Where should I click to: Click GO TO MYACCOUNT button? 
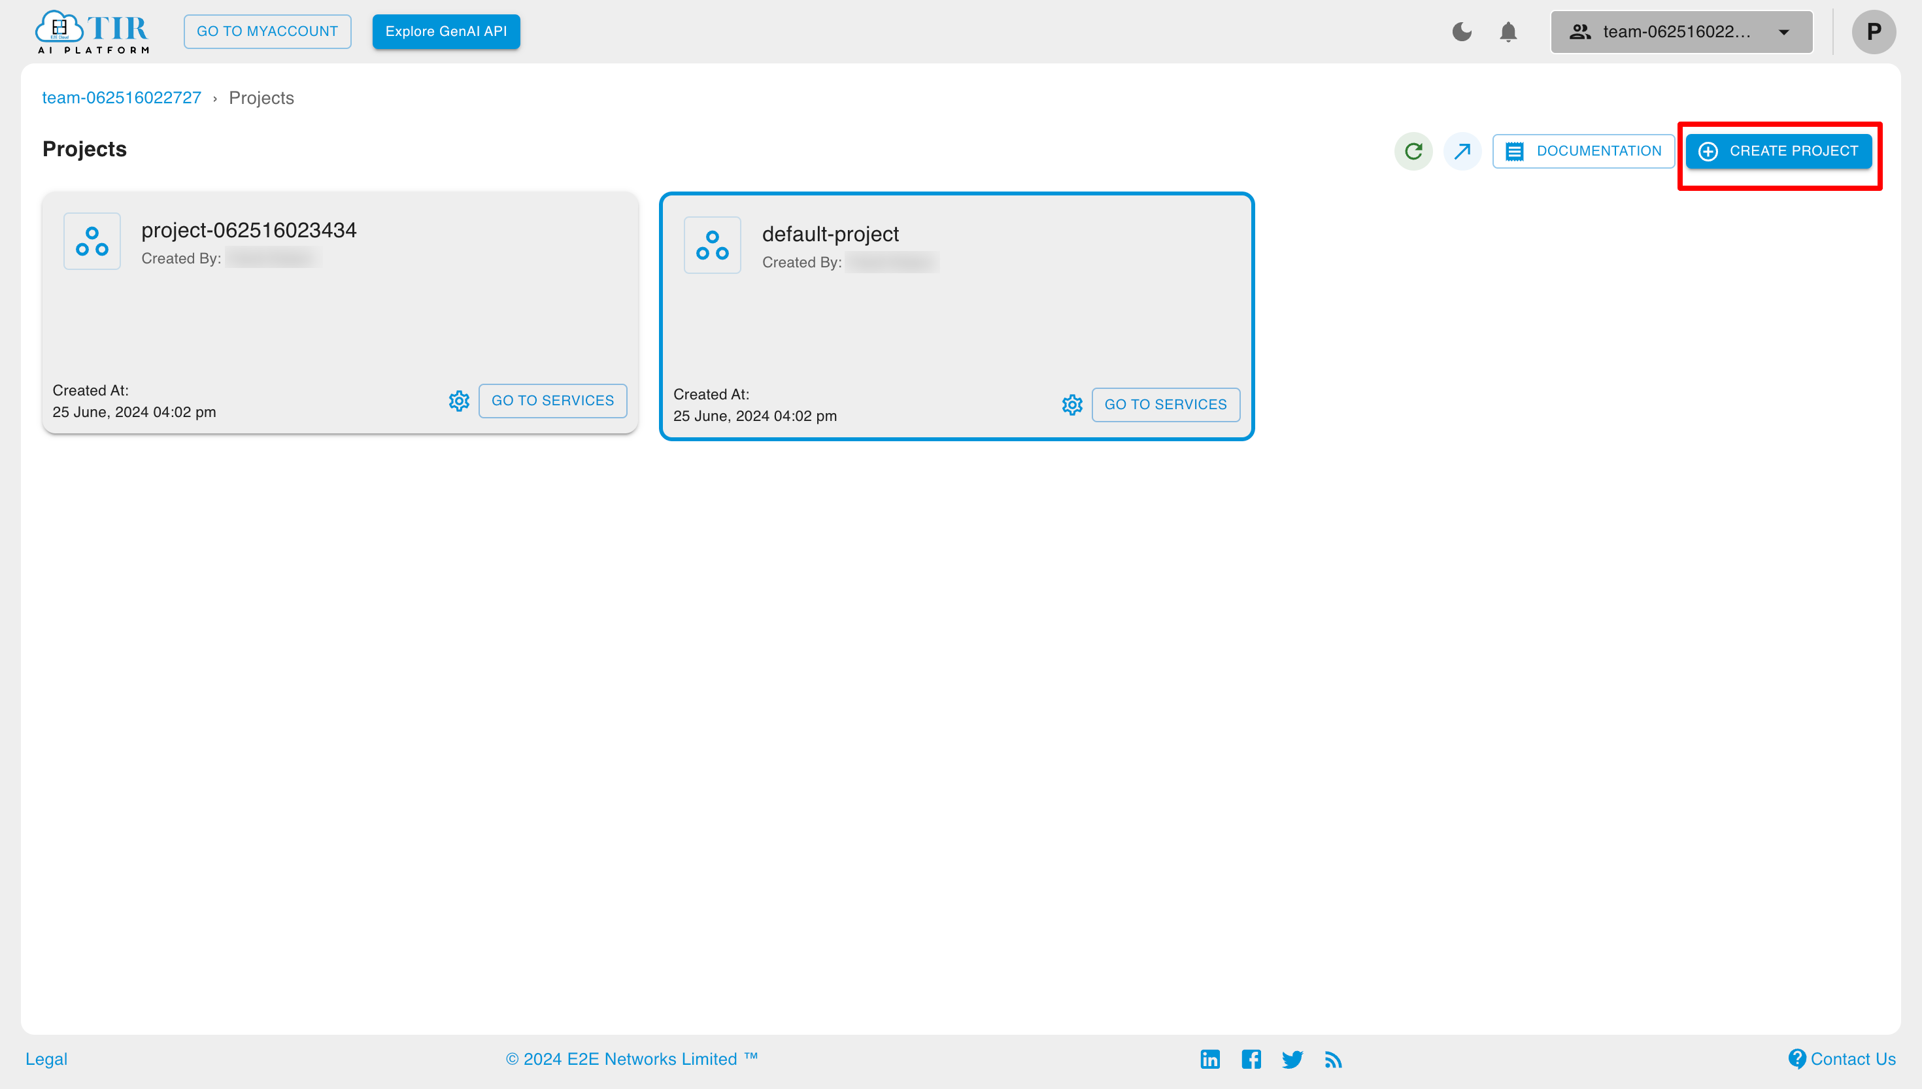click(267, 31)
